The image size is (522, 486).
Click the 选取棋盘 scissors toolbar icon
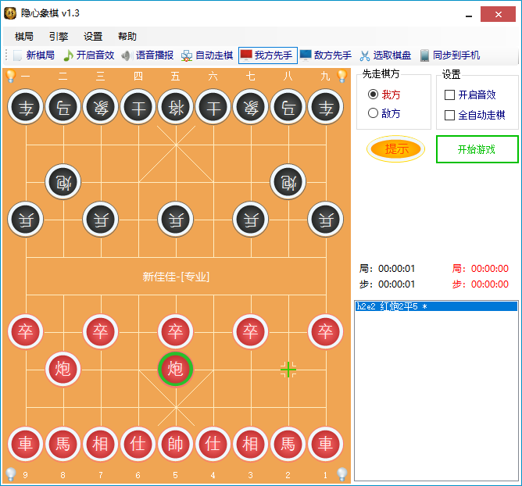(x=365, y=55)
